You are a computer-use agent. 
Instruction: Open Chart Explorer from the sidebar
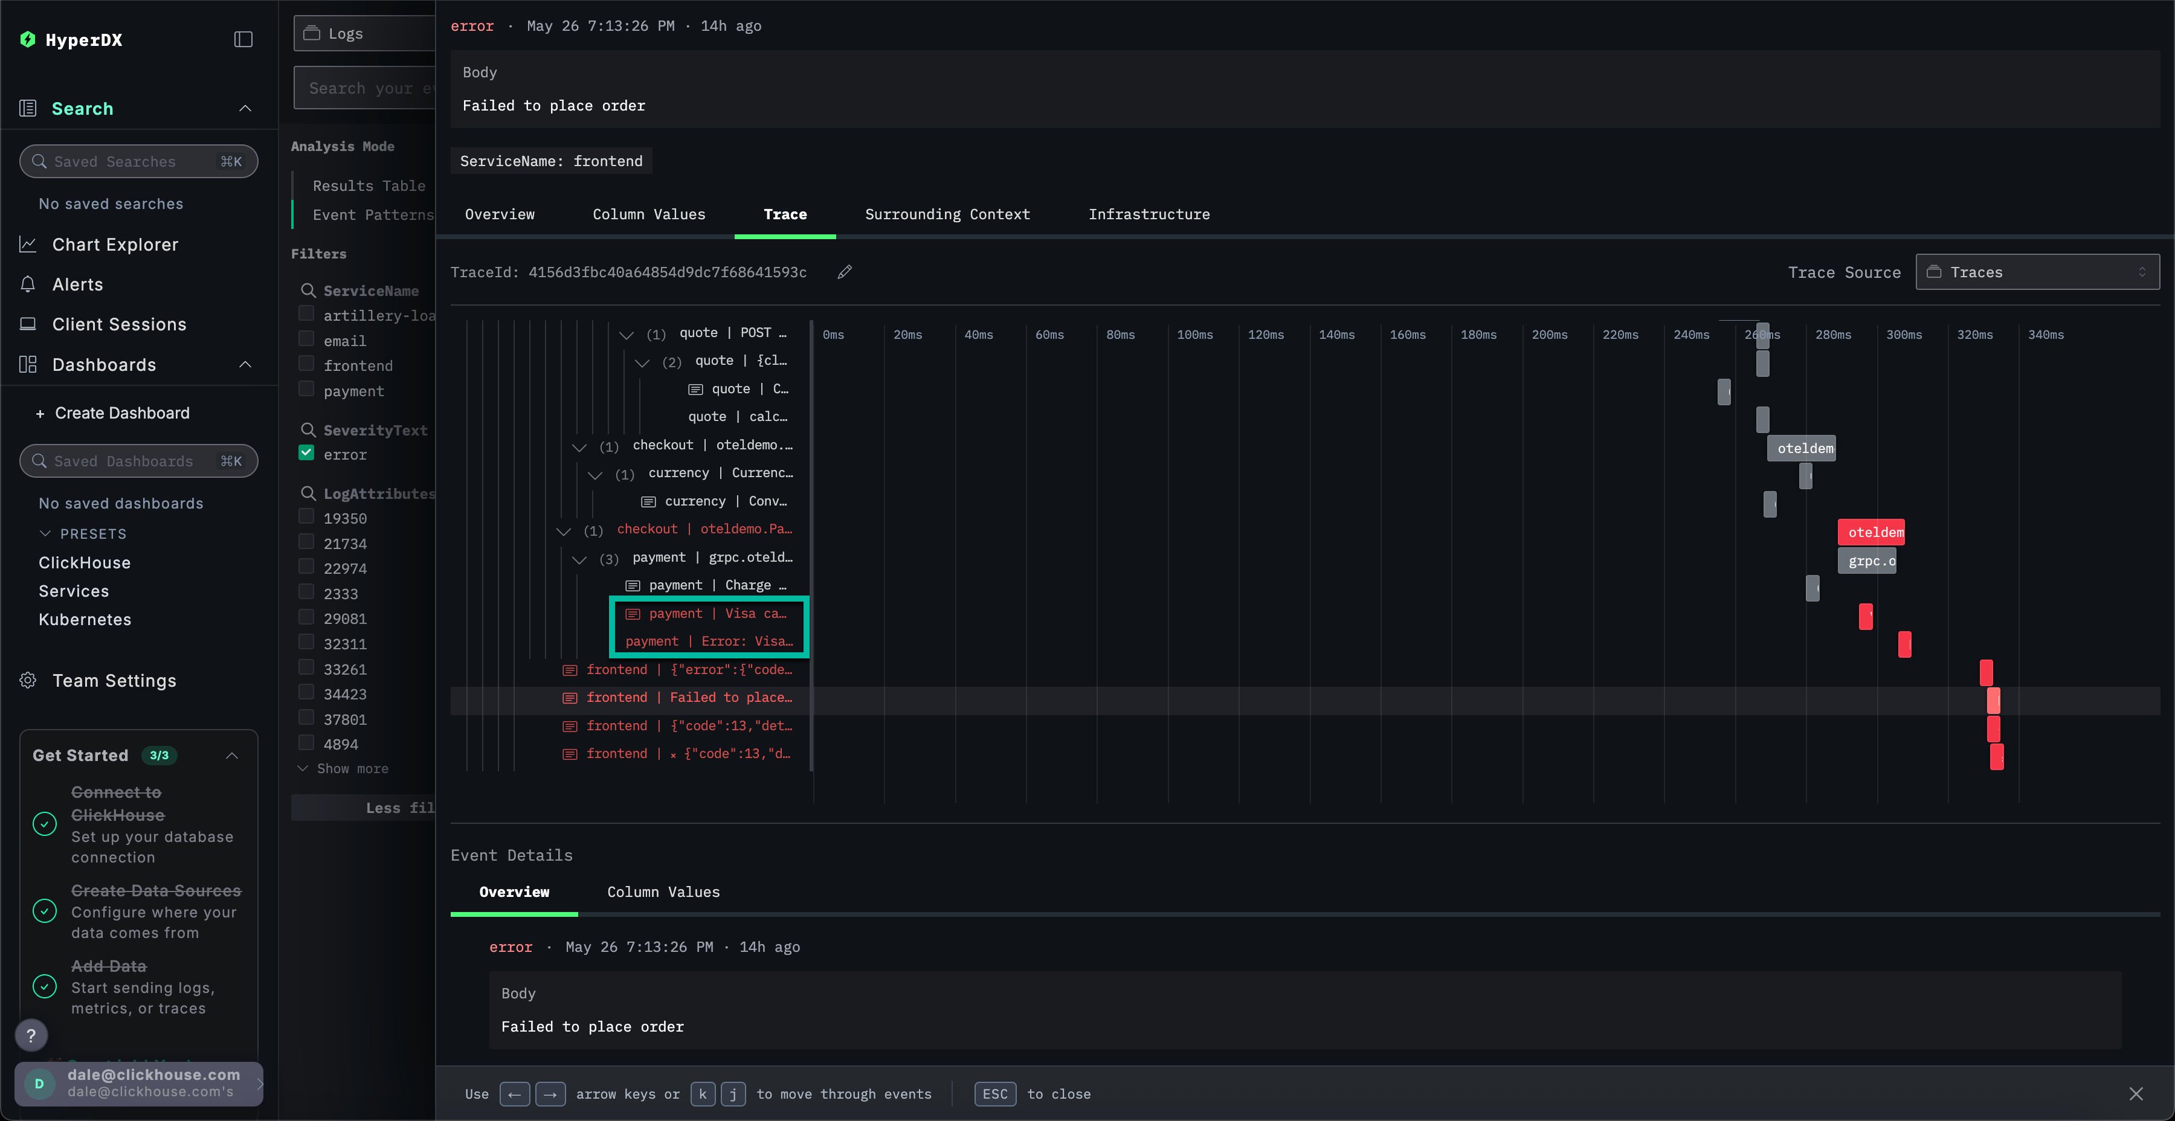click(x=115, y=245)
